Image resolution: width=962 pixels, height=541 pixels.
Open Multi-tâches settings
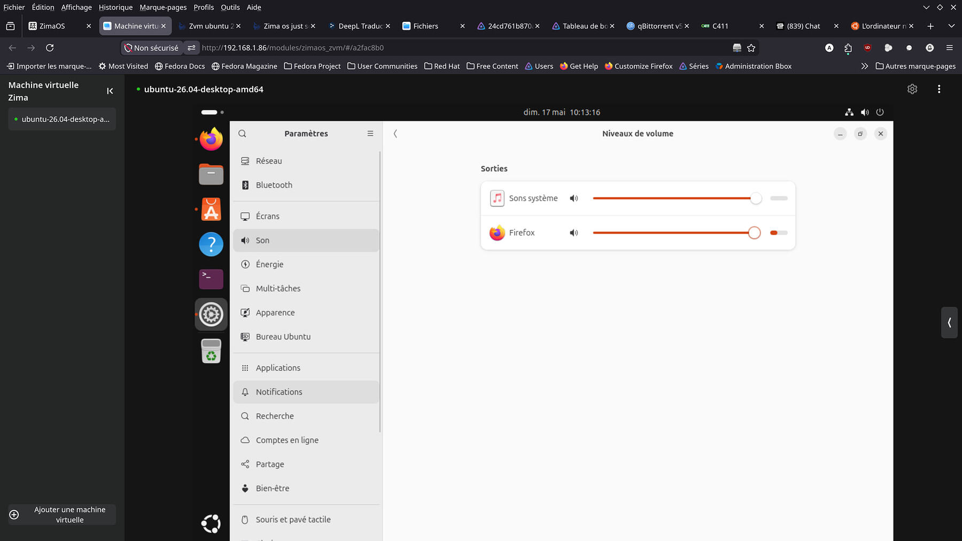(x=306, y=288)
